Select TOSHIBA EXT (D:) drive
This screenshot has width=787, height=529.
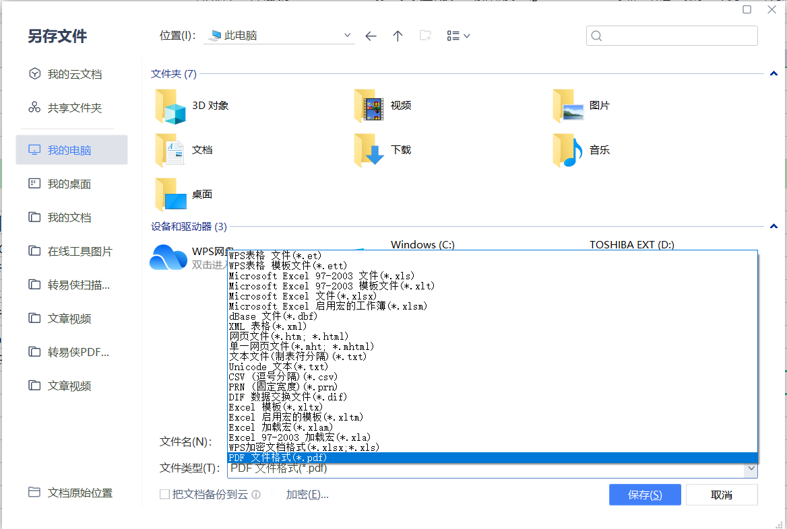632,245
